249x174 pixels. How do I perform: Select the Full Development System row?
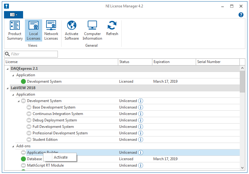click(53, 127)
